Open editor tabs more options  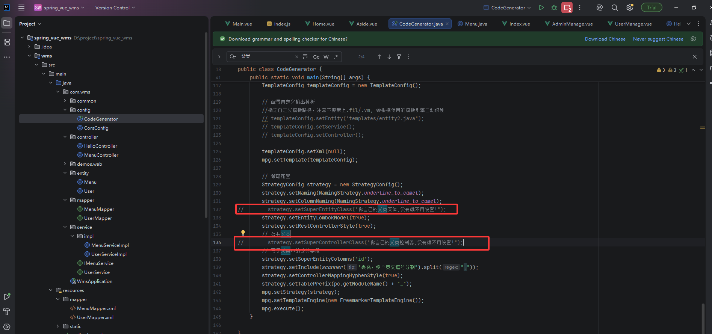point(698,24)
